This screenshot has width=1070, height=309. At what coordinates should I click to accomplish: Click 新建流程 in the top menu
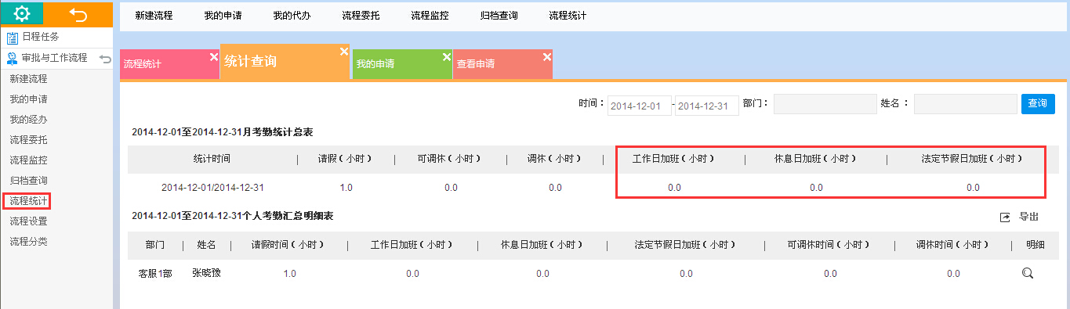(154, 16)
